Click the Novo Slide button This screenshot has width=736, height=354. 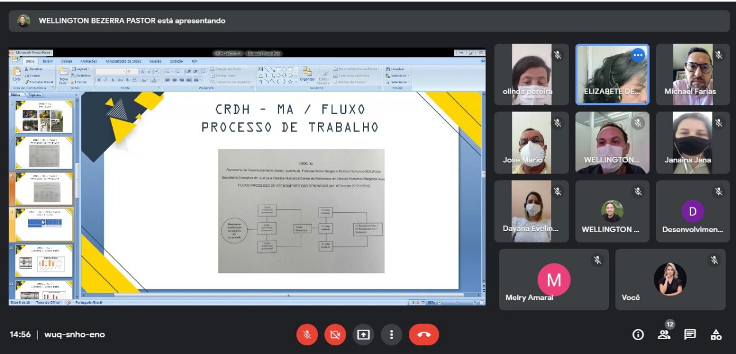click(x=63, y=76)
